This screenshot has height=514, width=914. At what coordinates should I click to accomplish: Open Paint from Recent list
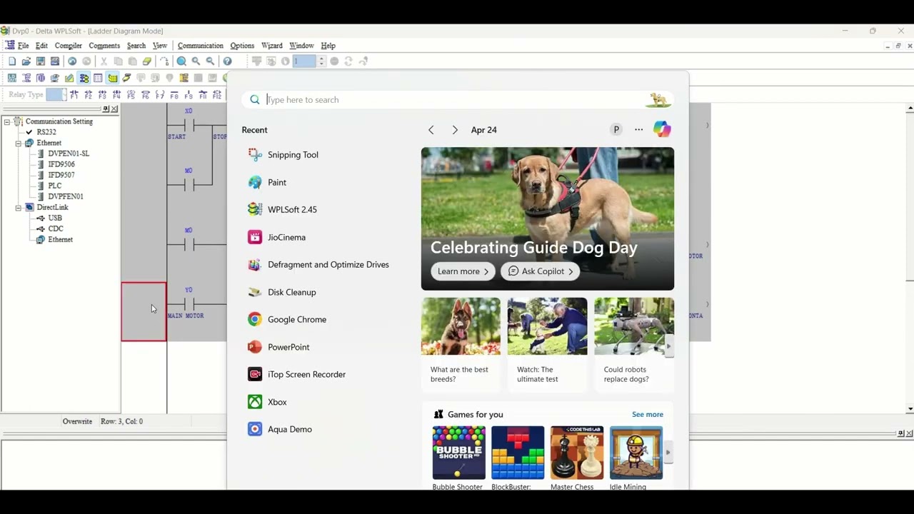pos(267,182)
